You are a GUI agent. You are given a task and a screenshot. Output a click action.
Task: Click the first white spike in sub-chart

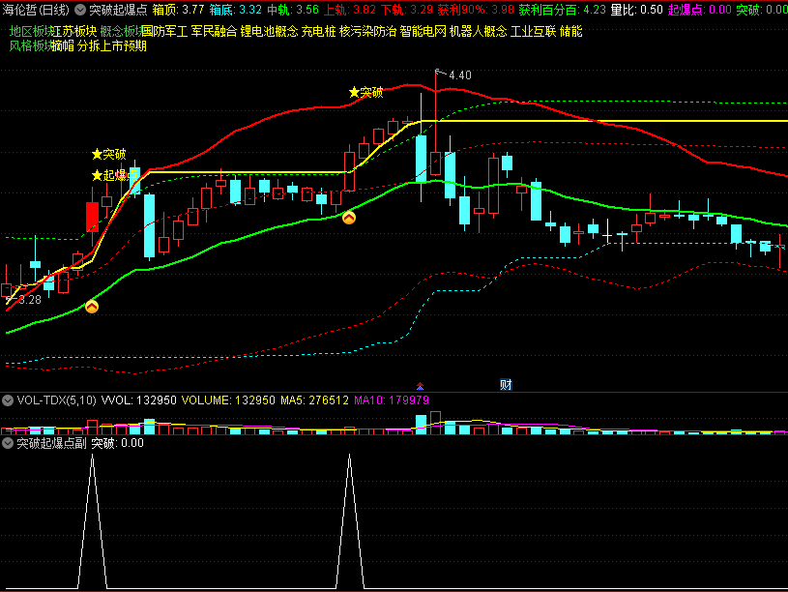click(93, 520)
